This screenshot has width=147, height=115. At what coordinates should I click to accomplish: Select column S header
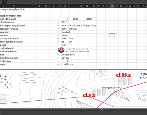112,6
